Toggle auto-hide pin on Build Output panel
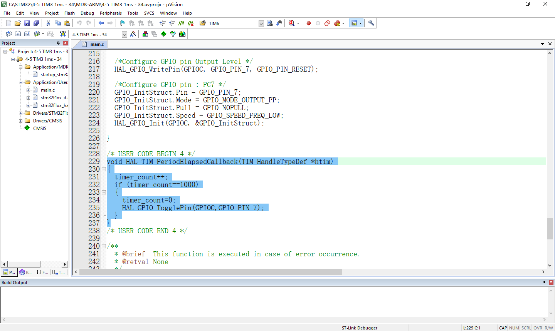The height and width of the screenshot is (331, 555). tap(544, 283)
